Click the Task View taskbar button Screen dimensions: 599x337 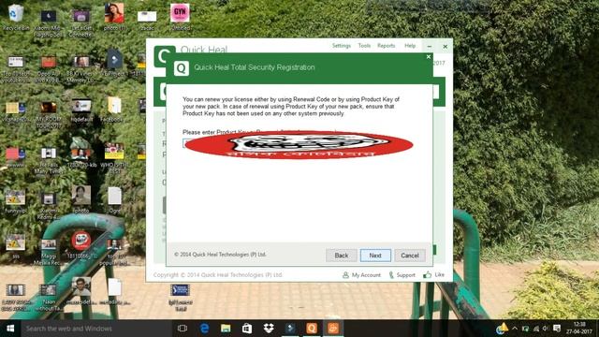coord(183,329)
